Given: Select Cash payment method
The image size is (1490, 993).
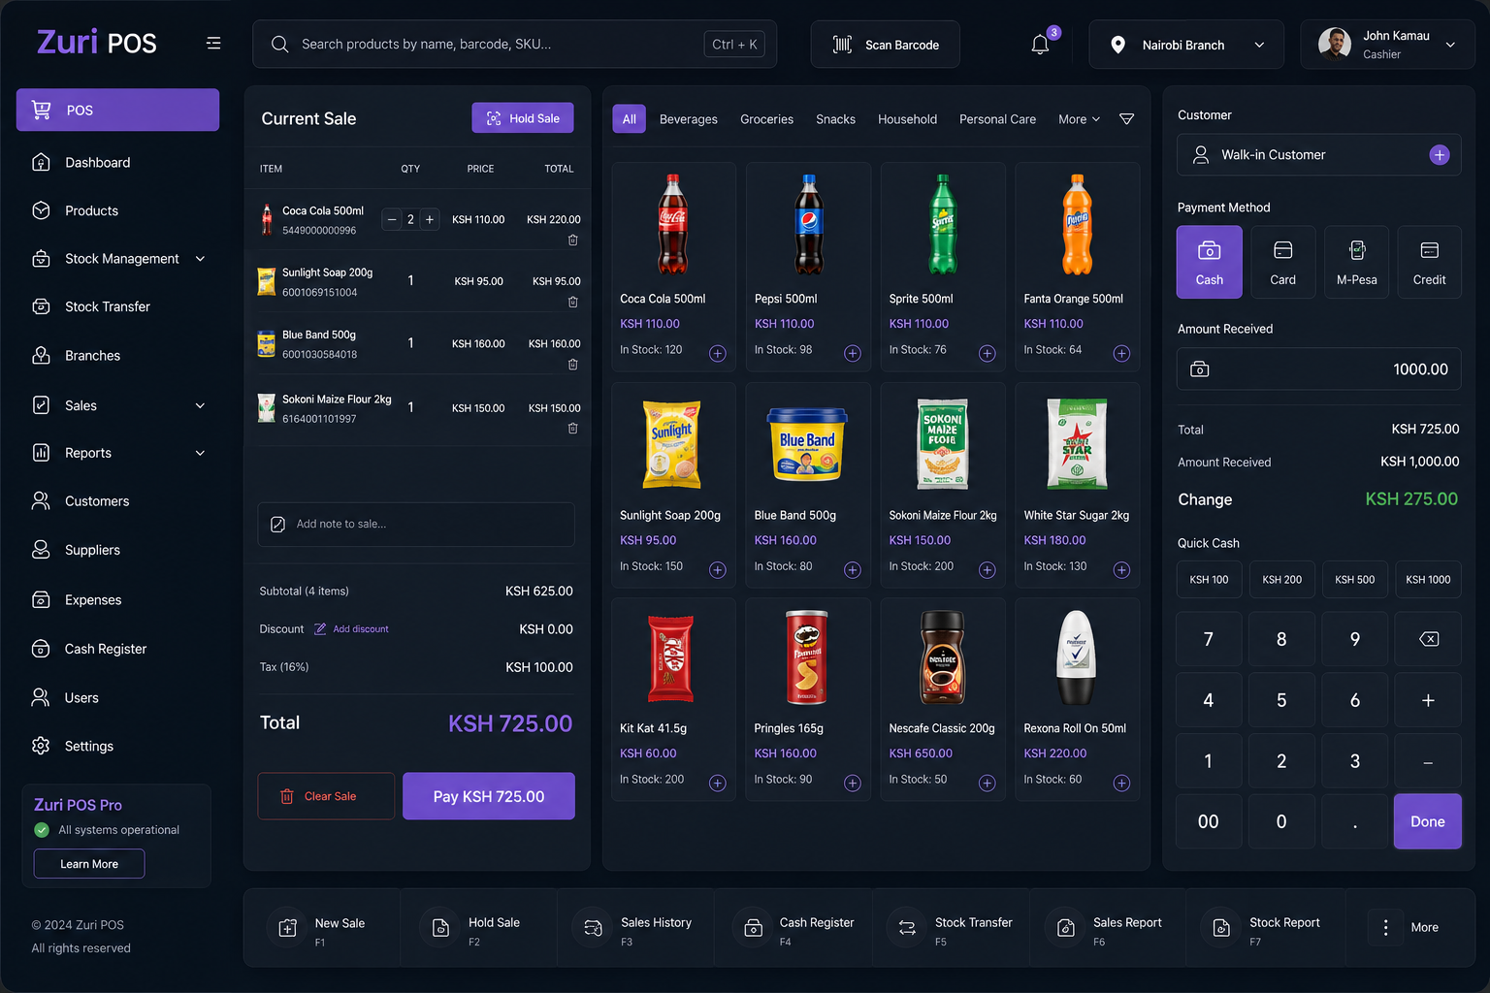Looking at the screenshot, I should (1210, 262).
